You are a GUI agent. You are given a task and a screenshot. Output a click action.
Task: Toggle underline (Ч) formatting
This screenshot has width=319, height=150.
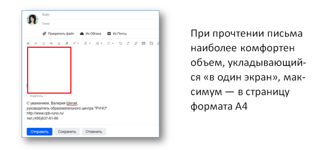coord(44,43)
